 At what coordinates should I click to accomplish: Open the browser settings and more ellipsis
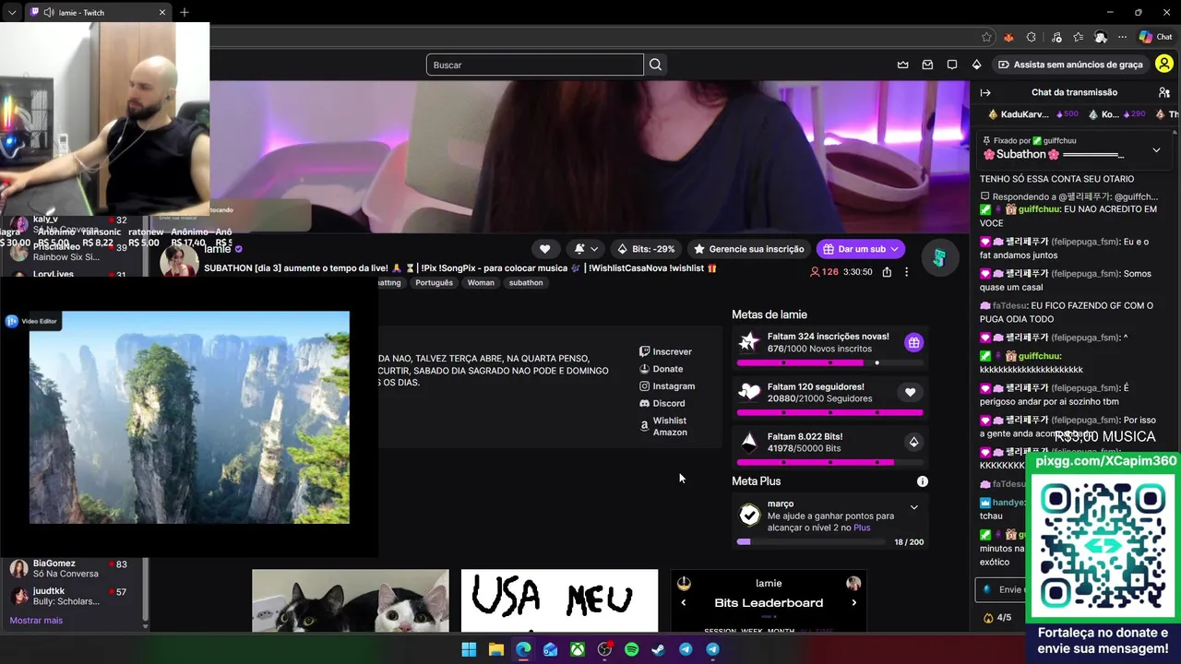coord(1123,37)
